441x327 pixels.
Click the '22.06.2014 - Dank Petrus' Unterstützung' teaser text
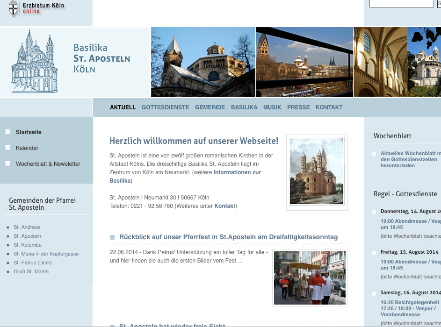(189, 256)
